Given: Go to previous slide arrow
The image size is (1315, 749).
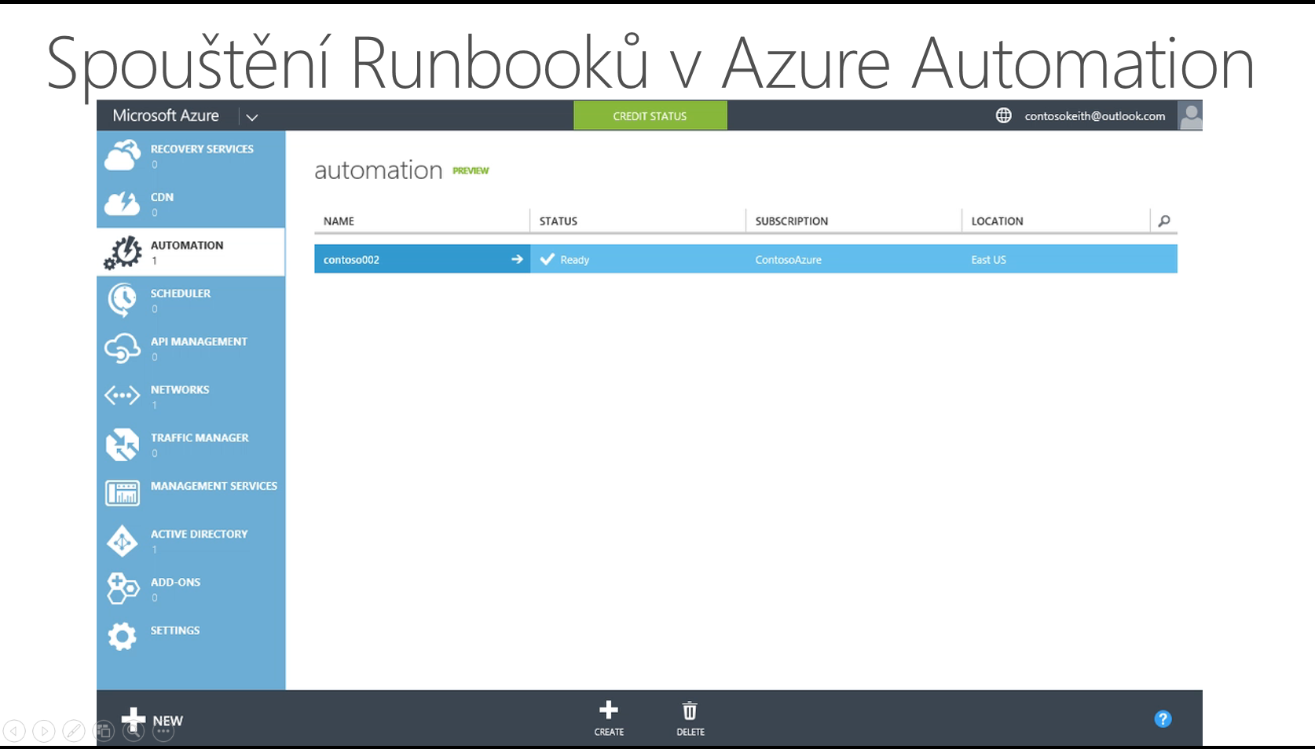Looking at the screenshot, I should pyautogui.click(x=14, y=731).
